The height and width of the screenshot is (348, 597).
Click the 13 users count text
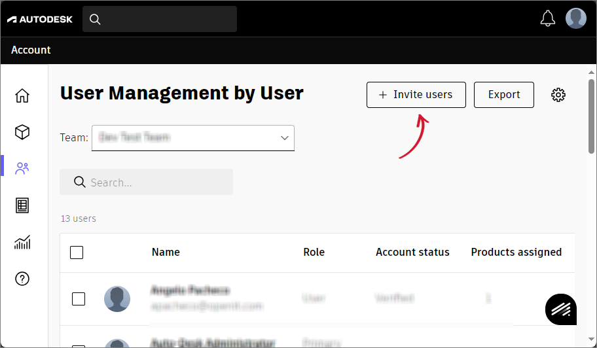78,218
